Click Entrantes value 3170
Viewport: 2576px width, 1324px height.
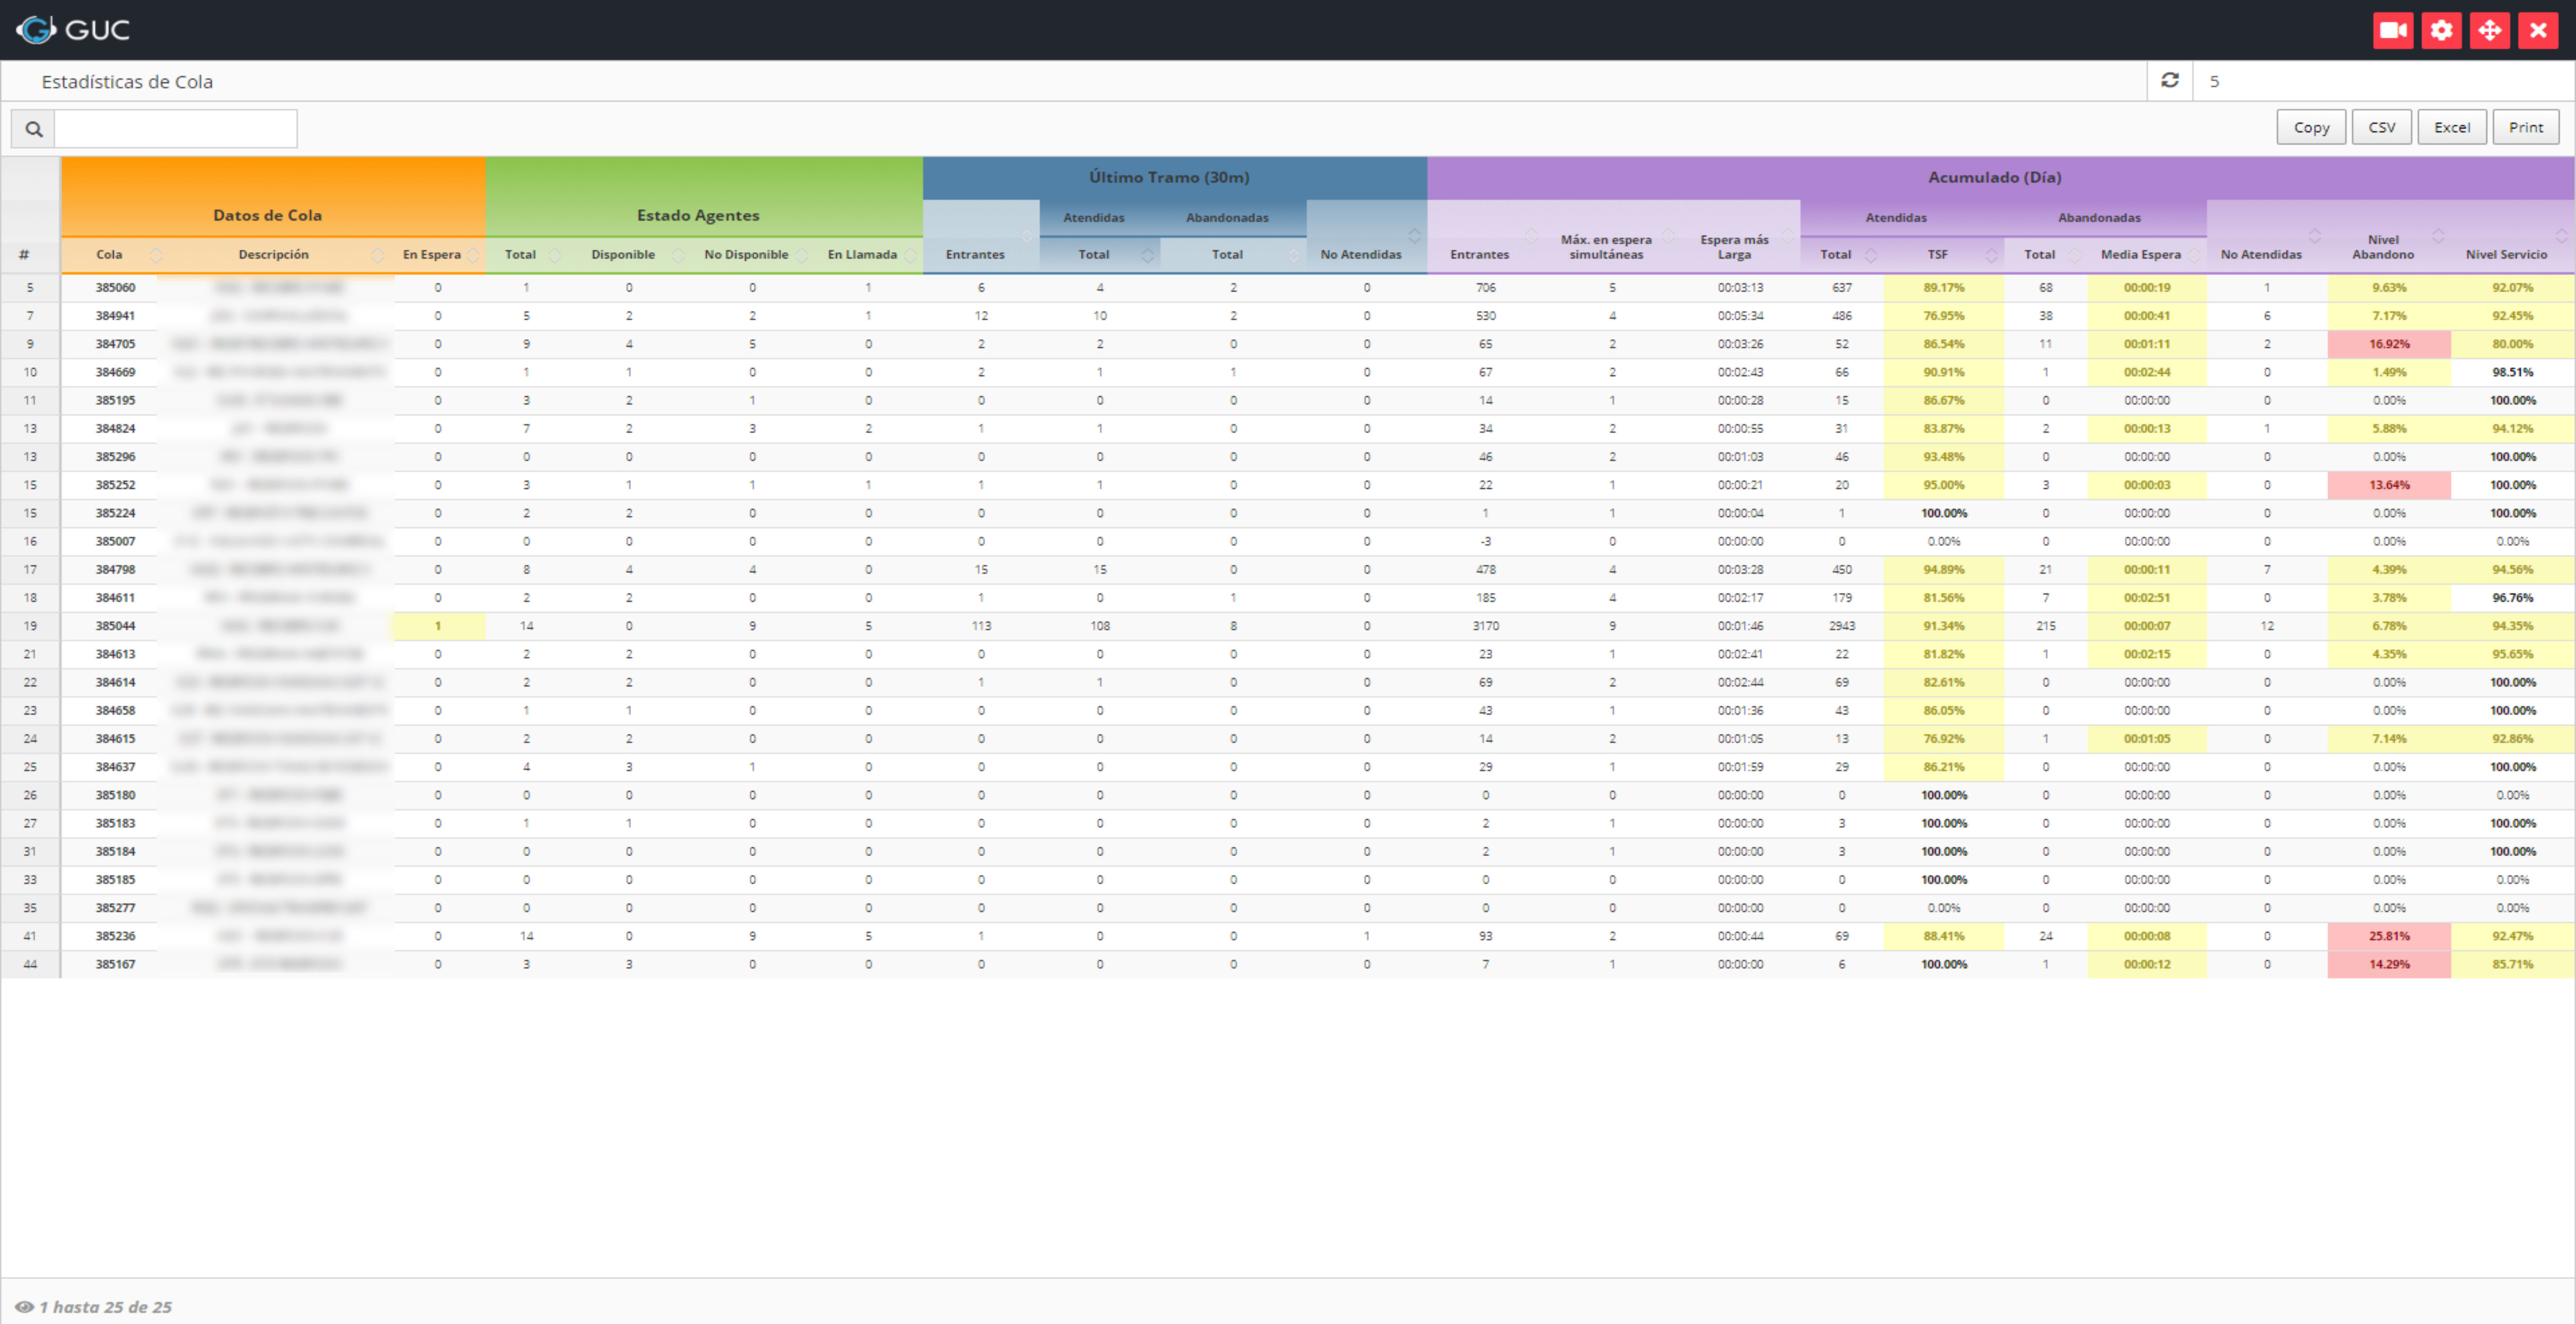(1485, 626)
